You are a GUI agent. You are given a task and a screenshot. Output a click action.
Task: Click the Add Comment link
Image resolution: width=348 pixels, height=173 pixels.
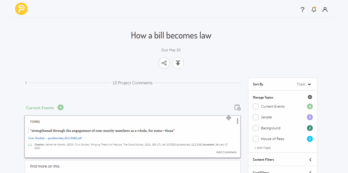coord(226,152)
